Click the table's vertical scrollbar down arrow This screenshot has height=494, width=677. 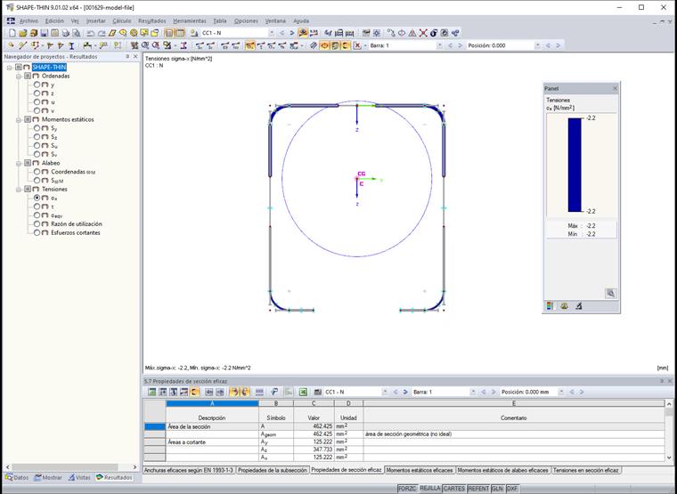click(x=669, y=458)
